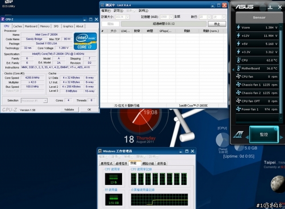Screen dimensions: 285x209
Task: Click the +3.3V lightning bolt icon
Action: click(x=239, y=52)
